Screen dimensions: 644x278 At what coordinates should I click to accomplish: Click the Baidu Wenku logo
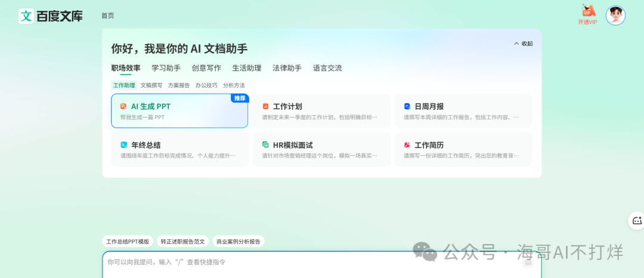51,16
